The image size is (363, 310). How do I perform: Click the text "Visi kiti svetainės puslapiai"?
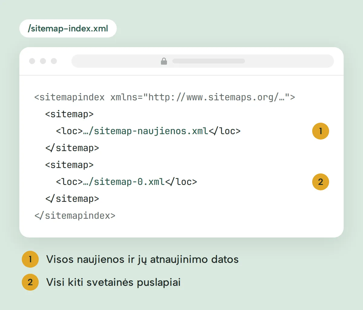click(x=113, y=283)
